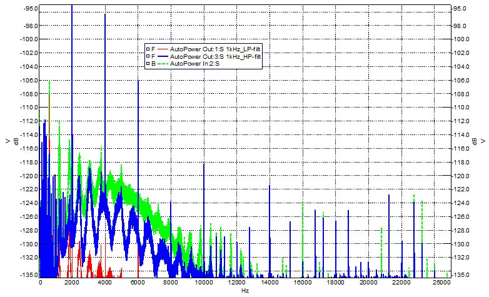Click the dB title on the right axis
Viewport: 489px width, 297px height.
coord(475,141)
